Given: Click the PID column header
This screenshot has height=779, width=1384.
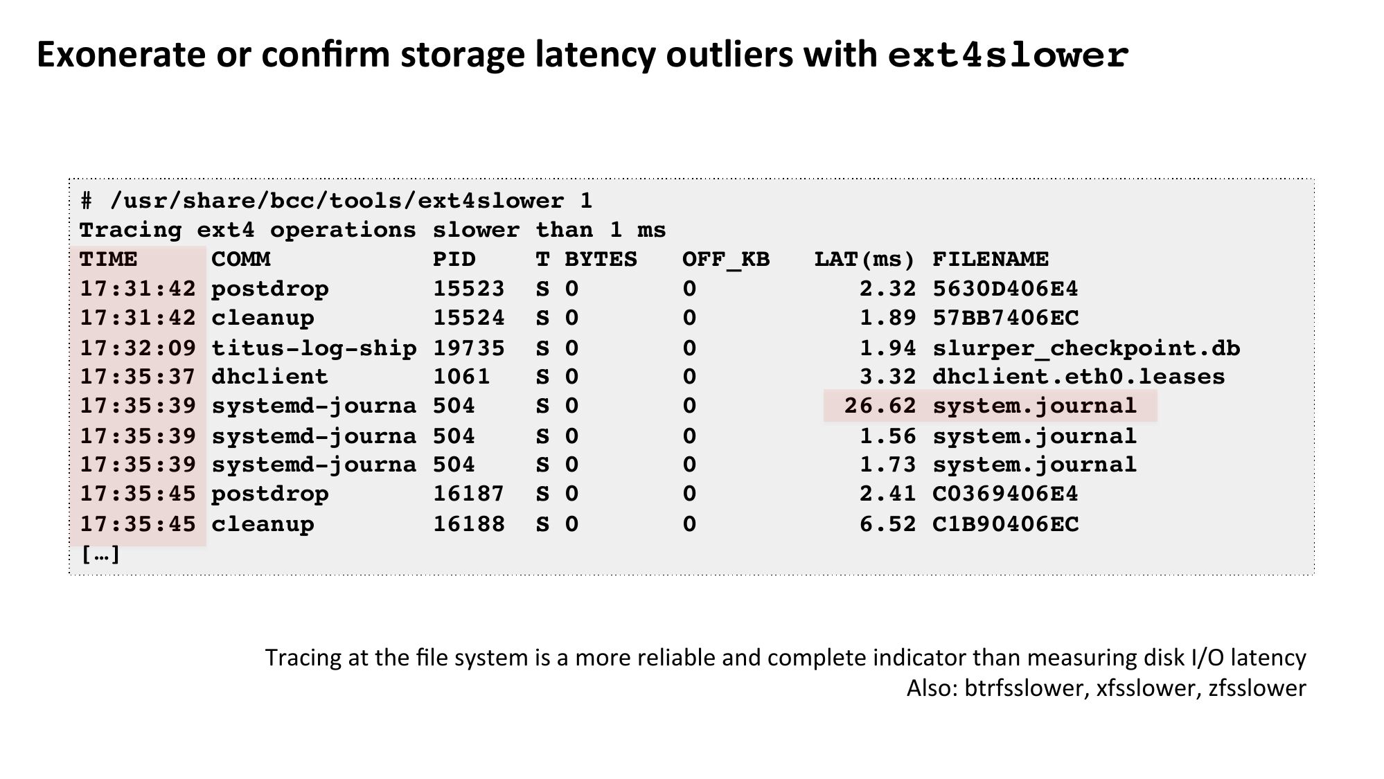Looking at the screenshot, I should click(454, 259).
